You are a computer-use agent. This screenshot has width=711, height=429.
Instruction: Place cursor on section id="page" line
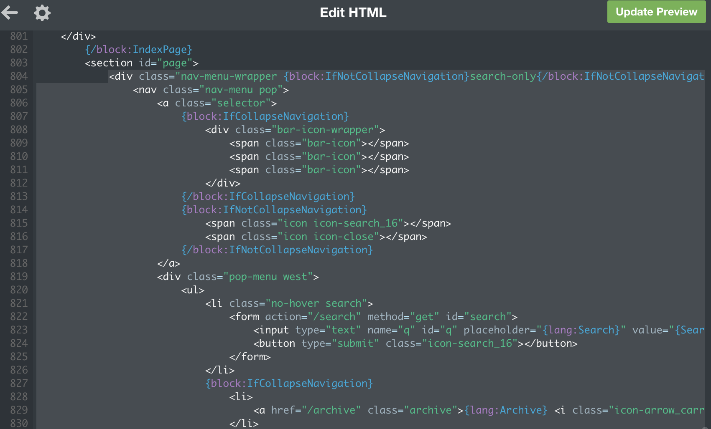[141, 63]
